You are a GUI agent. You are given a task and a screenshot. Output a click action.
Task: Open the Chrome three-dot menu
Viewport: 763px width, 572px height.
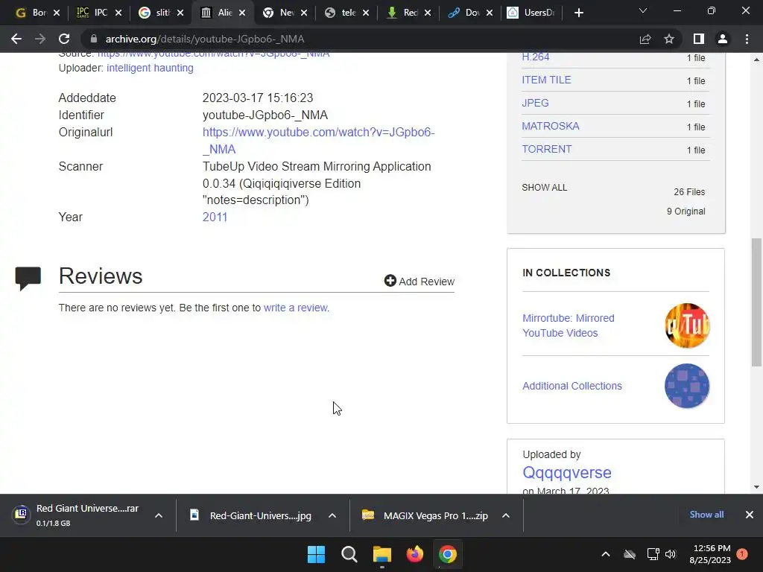click(747, 39)
